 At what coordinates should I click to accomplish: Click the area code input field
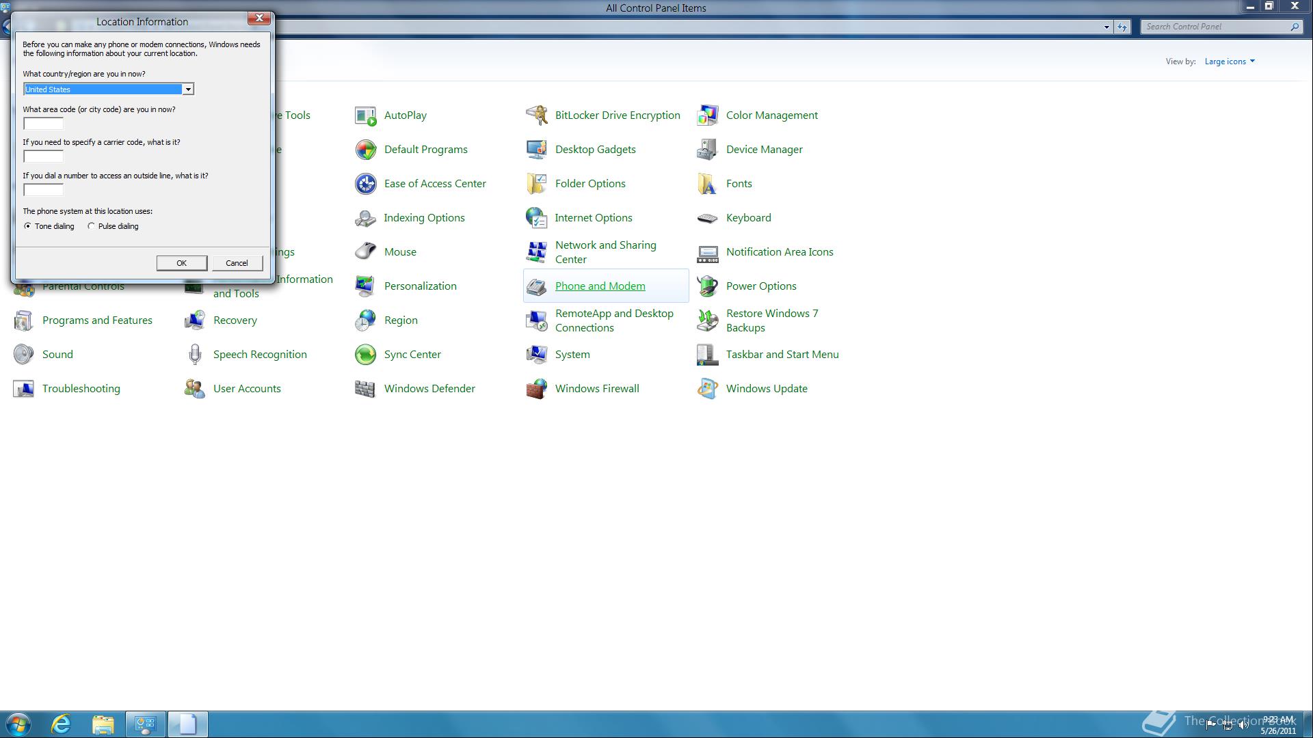point(43,124)
